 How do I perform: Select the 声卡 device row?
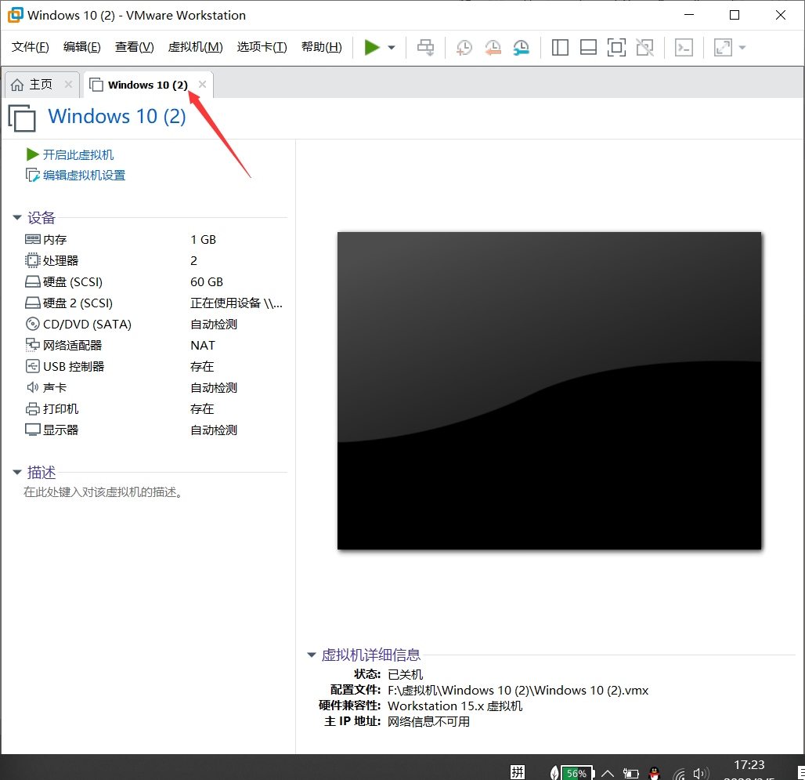154,387
